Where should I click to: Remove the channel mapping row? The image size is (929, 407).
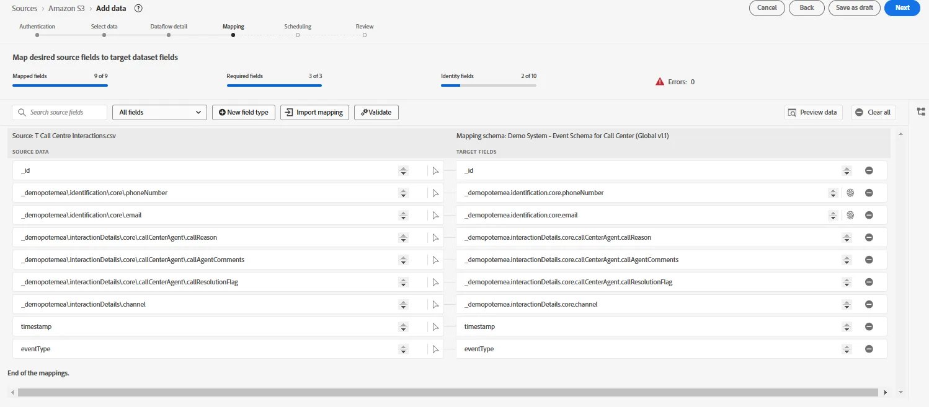click(869, 304)
